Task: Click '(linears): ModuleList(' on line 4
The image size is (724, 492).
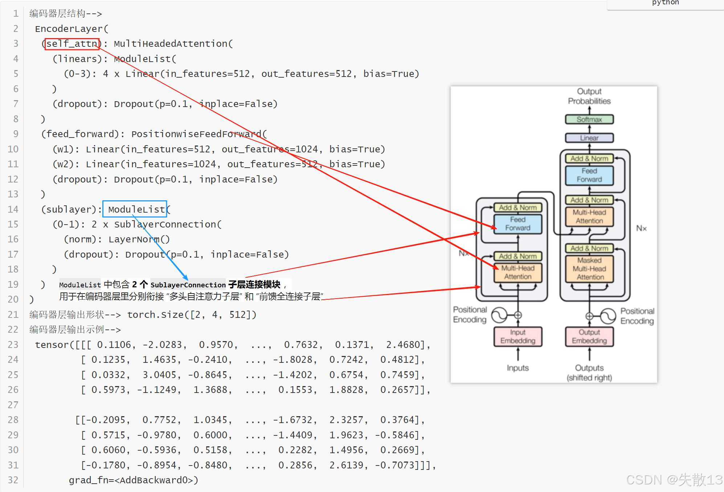Action: 115,59
